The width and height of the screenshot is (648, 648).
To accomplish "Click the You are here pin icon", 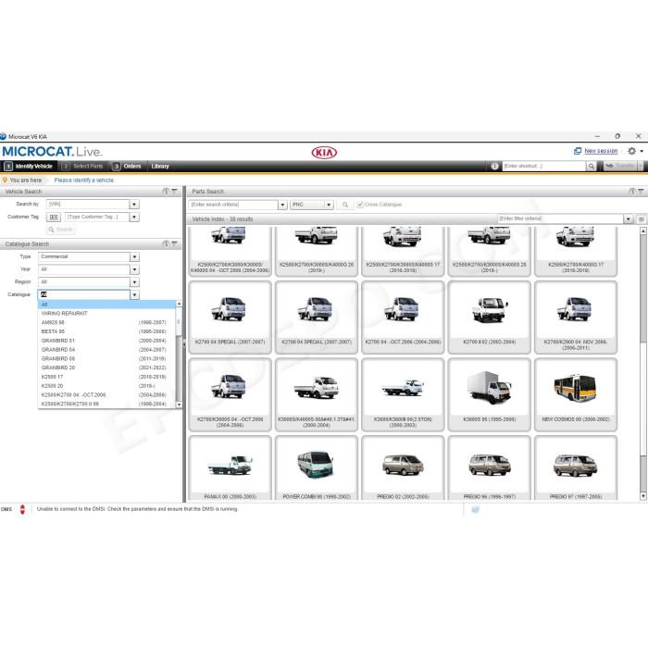I will pos(5,181).
